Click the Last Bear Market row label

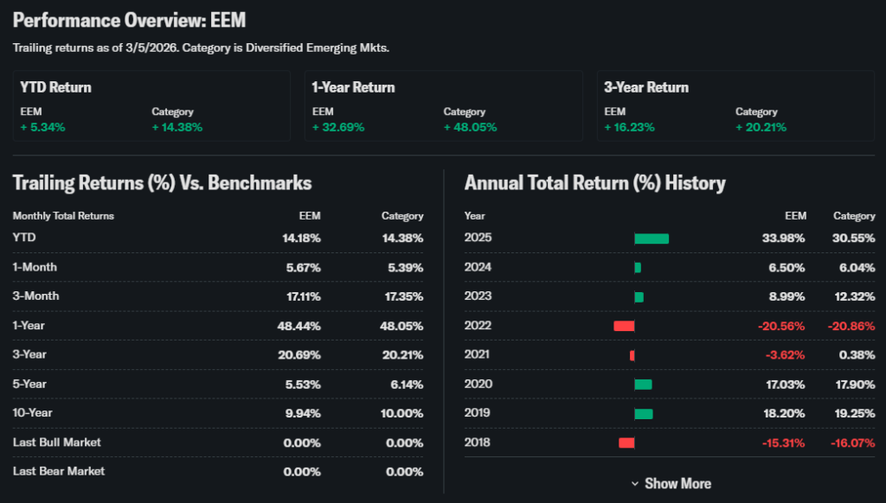pyautogui.click(x=59, y=471)
